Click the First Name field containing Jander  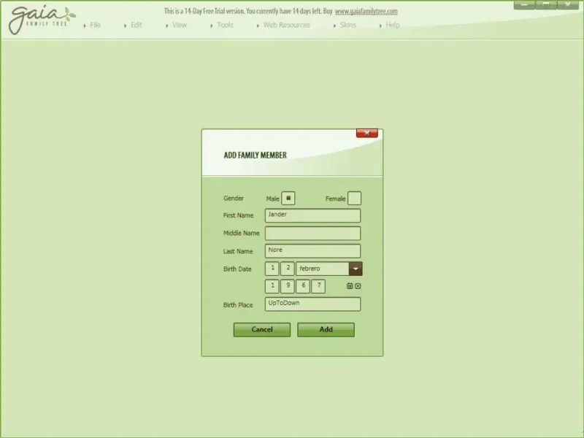point(313,215)
